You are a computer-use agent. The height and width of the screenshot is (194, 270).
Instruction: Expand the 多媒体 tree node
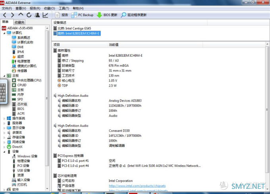click(x=4, y=133)
